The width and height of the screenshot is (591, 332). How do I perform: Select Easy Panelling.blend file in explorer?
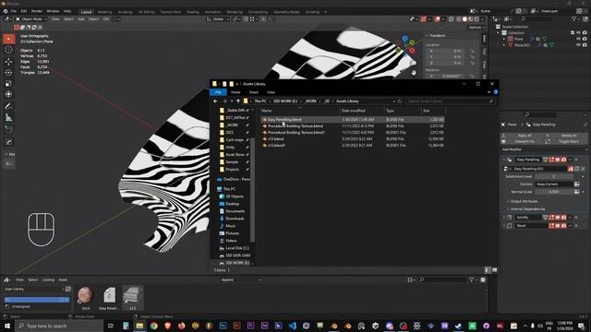pyautogui.click(x=284, y=120)
